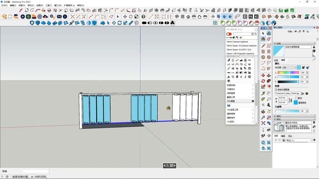Select '16mm Super 16 HDTV 16:9' entry

click(239, 50)
